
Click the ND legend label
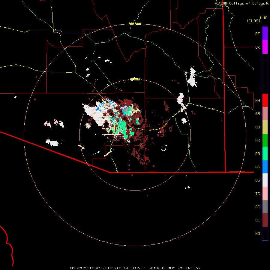(257, 234)
